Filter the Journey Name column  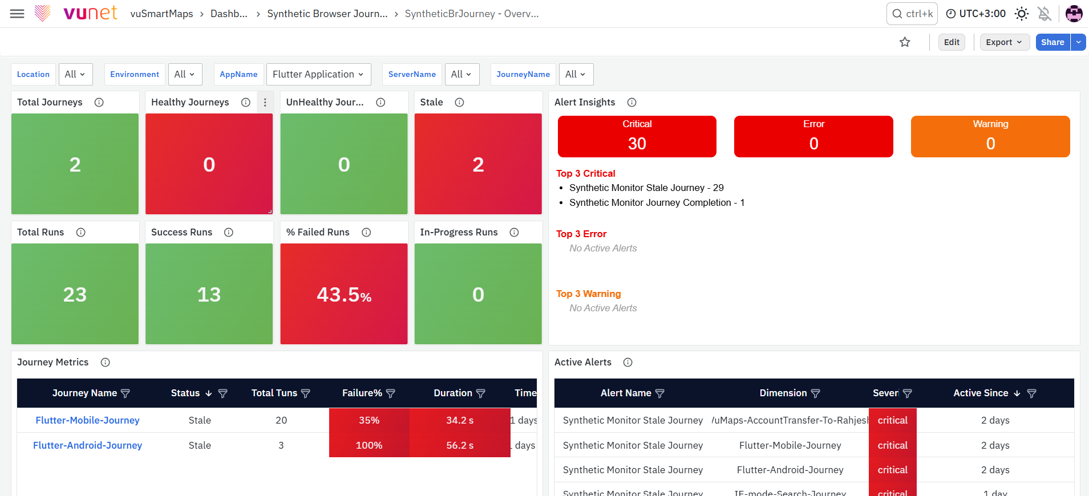tap(126, 393)
